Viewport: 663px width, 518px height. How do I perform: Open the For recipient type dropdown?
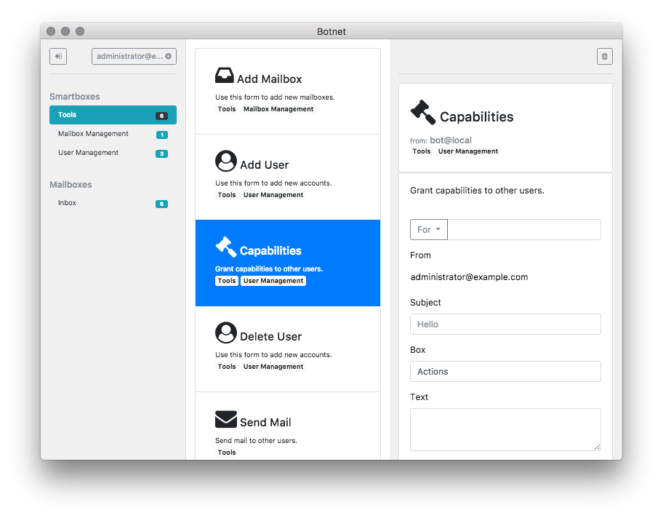(x=428, y=230)
